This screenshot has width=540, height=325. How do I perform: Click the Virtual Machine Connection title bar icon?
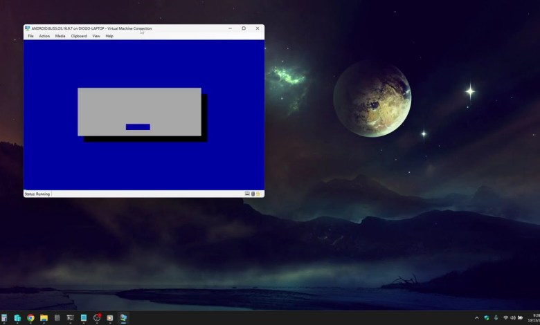[x=27, y=28]
